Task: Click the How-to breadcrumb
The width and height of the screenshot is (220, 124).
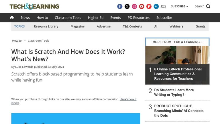Action: coord(17,41)
